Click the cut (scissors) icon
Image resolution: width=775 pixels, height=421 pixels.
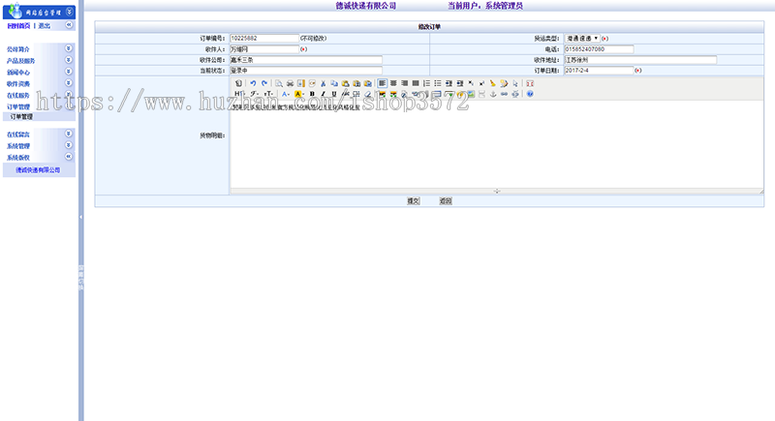[x=324, y=83]
